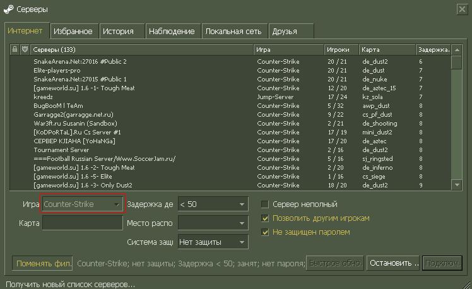The width and height of the screenshot is (472, 289).
Task: Select СЕРВЕР КЛАНА [YoHaNGa] row
Action: tap(230, 141)
